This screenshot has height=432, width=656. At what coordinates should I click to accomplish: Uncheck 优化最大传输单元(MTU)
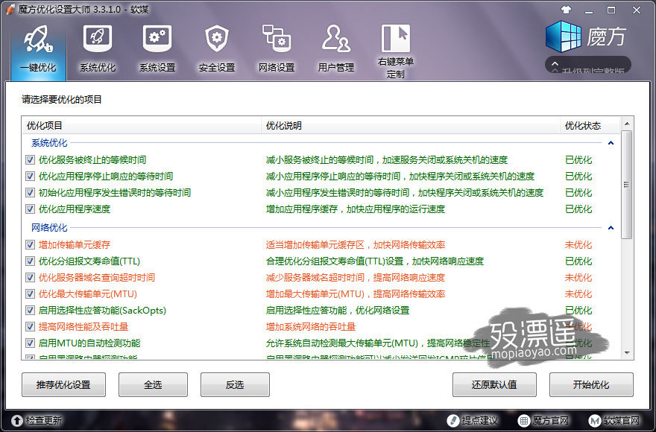[30, 293]
